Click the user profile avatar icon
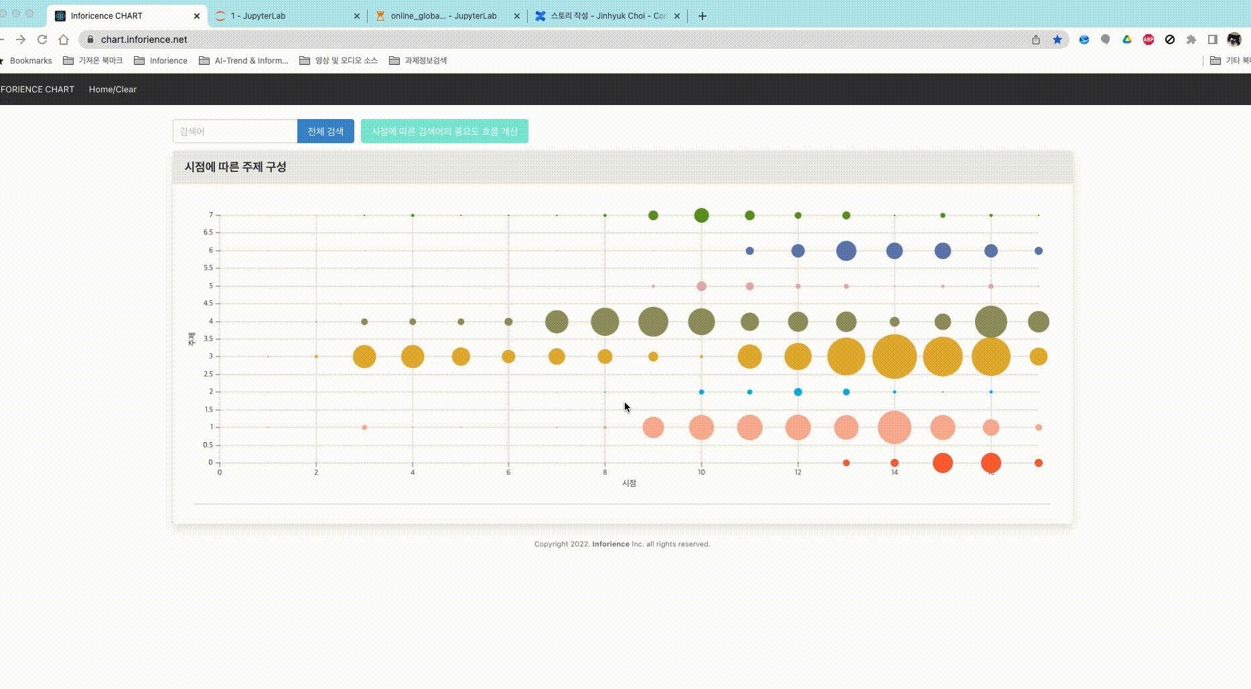1251x689 pixels. coord(1234,39)
